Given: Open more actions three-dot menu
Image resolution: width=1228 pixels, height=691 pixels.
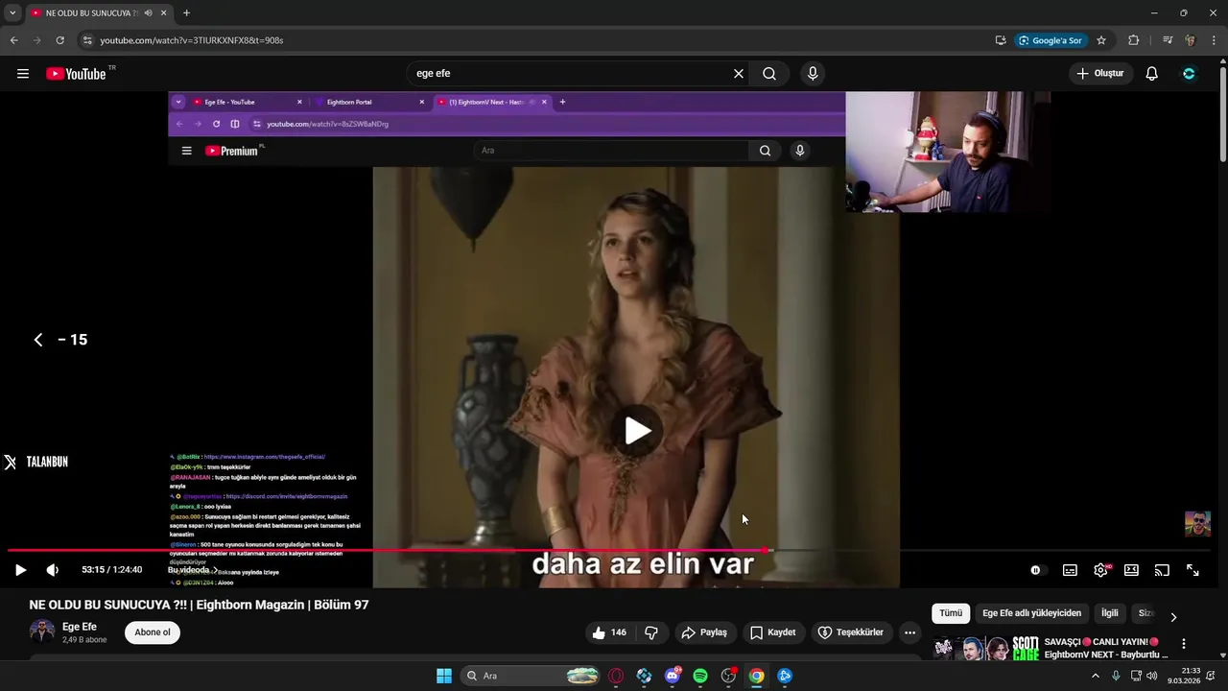Looking at the screenshot, I should [x=909, y=632].
